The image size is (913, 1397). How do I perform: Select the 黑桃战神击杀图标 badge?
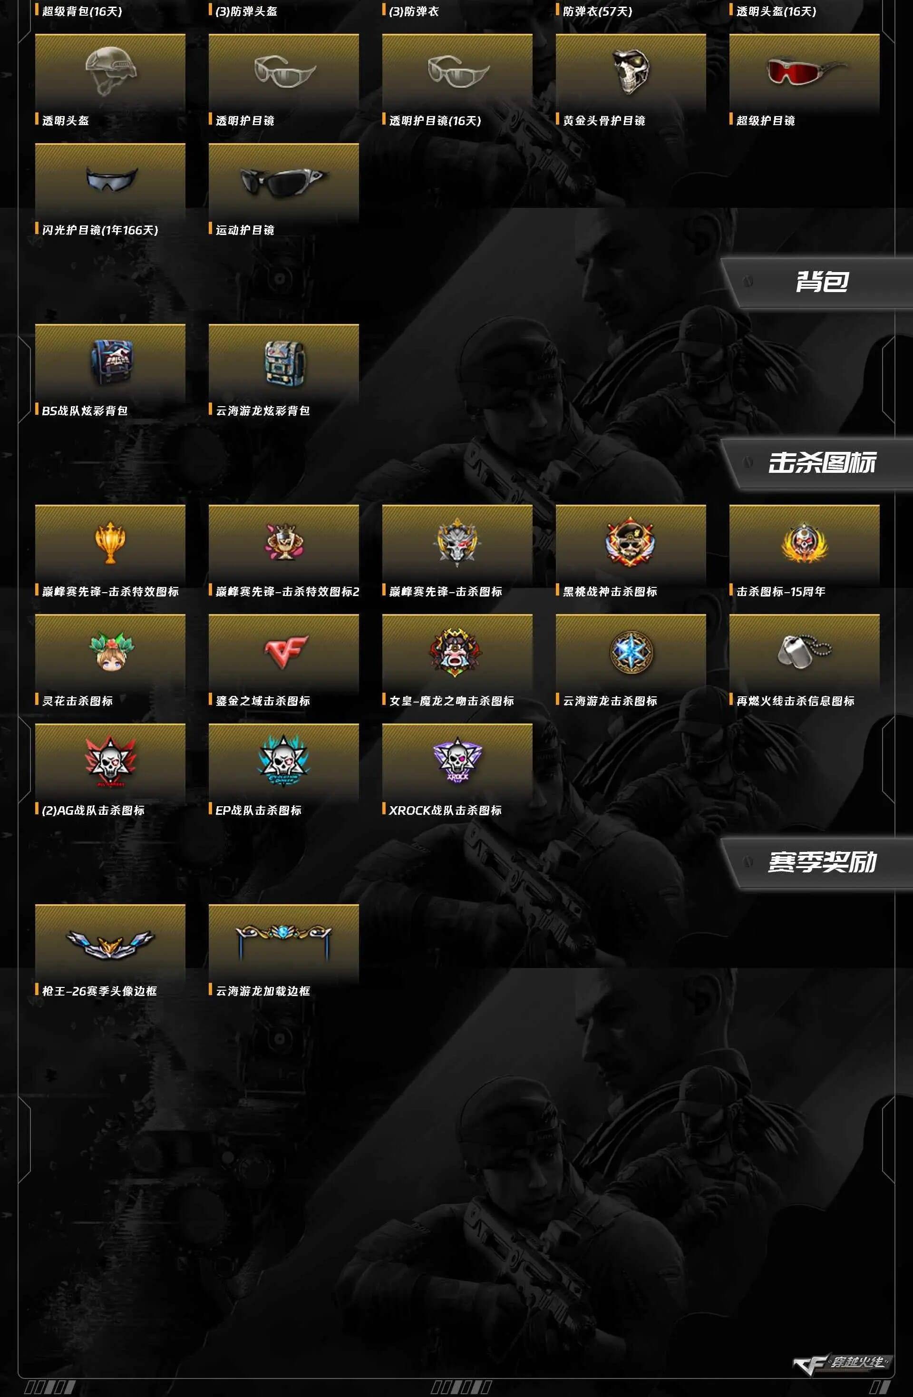(x=631, y=543)
